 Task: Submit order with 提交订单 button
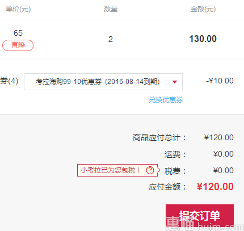(x=200, y=215)
